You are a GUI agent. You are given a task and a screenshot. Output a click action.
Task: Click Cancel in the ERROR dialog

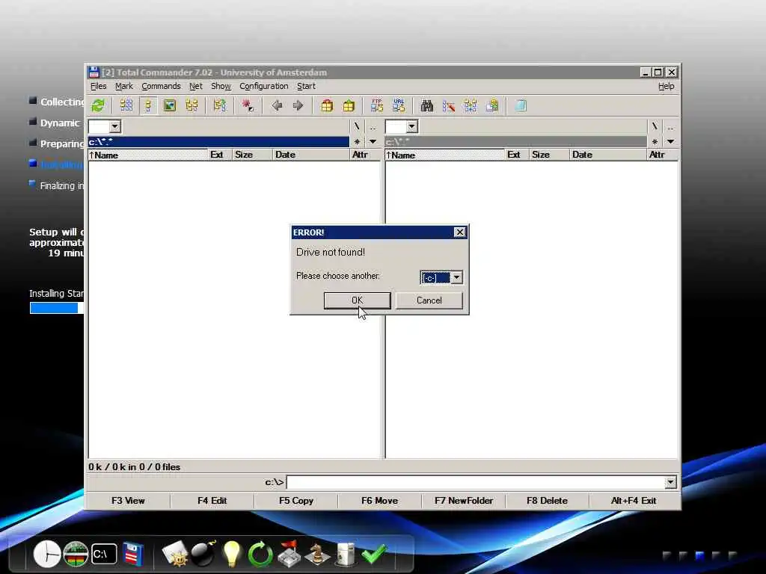coord(429,300)
